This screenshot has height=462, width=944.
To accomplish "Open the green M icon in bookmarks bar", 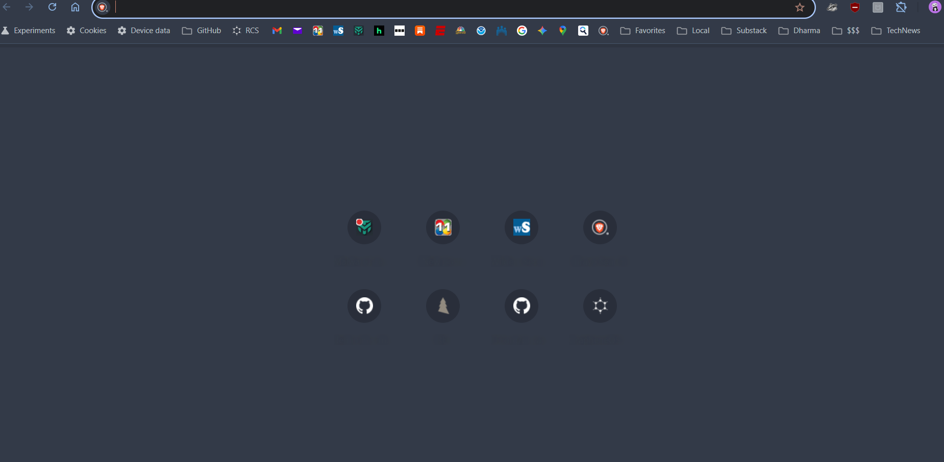I will pyautogui.click(x=359, y=31).
